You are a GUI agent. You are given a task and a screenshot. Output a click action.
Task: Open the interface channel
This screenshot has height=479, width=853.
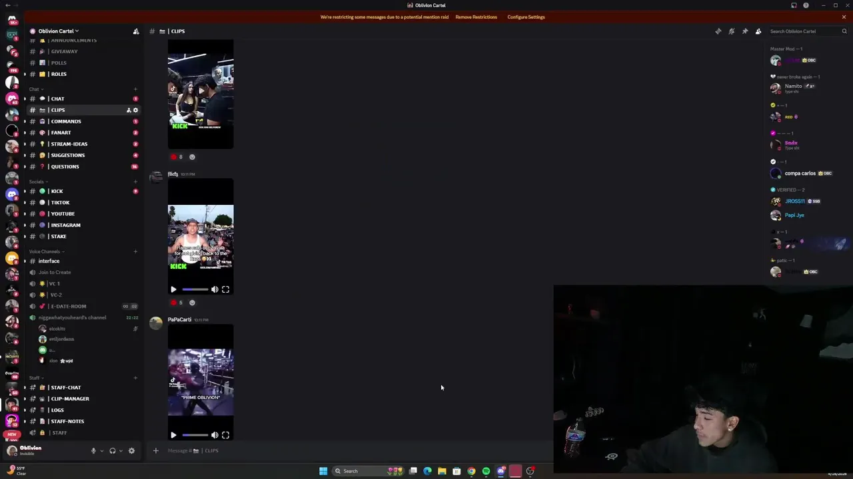pyautogui.click(x=83, y=261)
